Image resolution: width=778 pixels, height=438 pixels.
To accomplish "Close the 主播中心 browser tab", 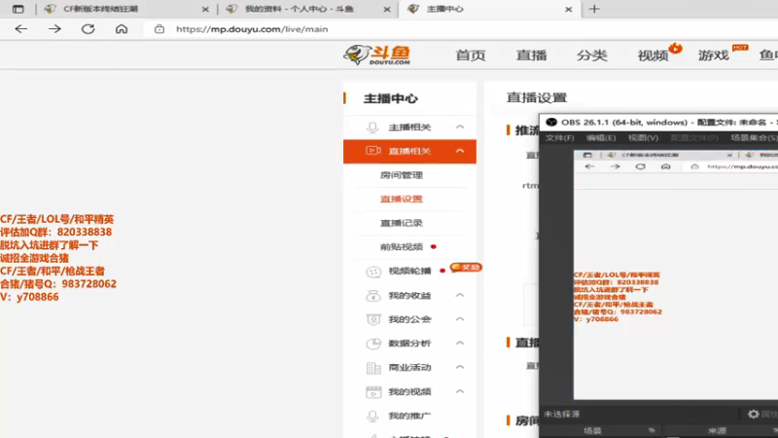I will (x=569, y=10).
